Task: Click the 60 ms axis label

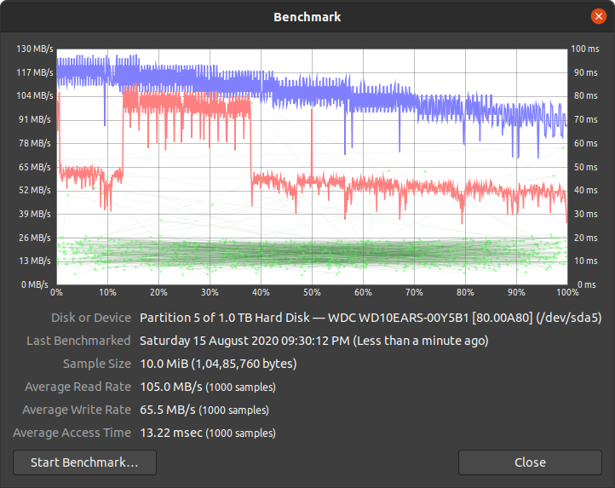Action: click(585, 143)
